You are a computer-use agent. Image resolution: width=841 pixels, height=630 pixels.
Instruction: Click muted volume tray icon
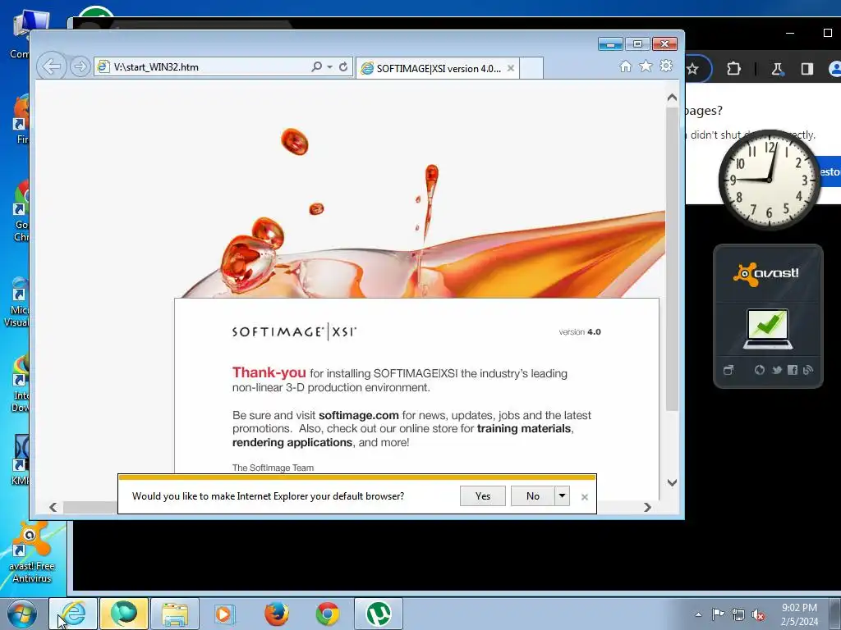coord(758,615)
